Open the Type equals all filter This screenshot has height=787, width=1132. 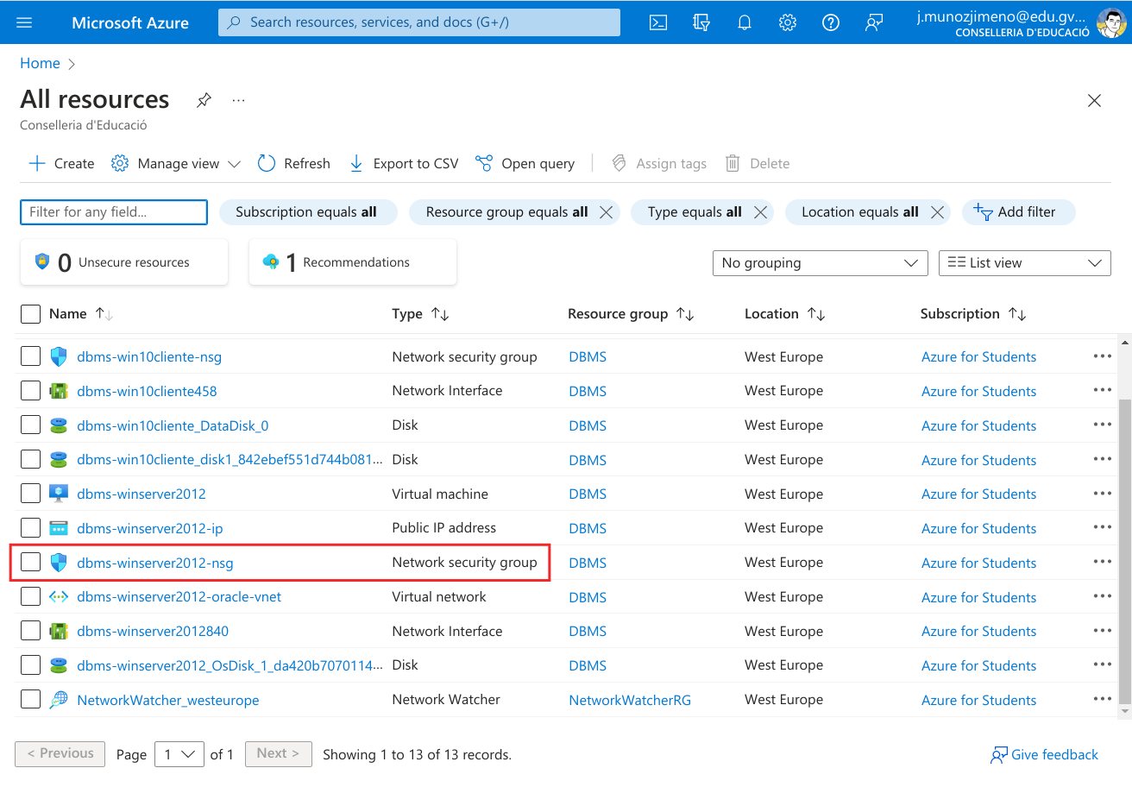[695, 211]
